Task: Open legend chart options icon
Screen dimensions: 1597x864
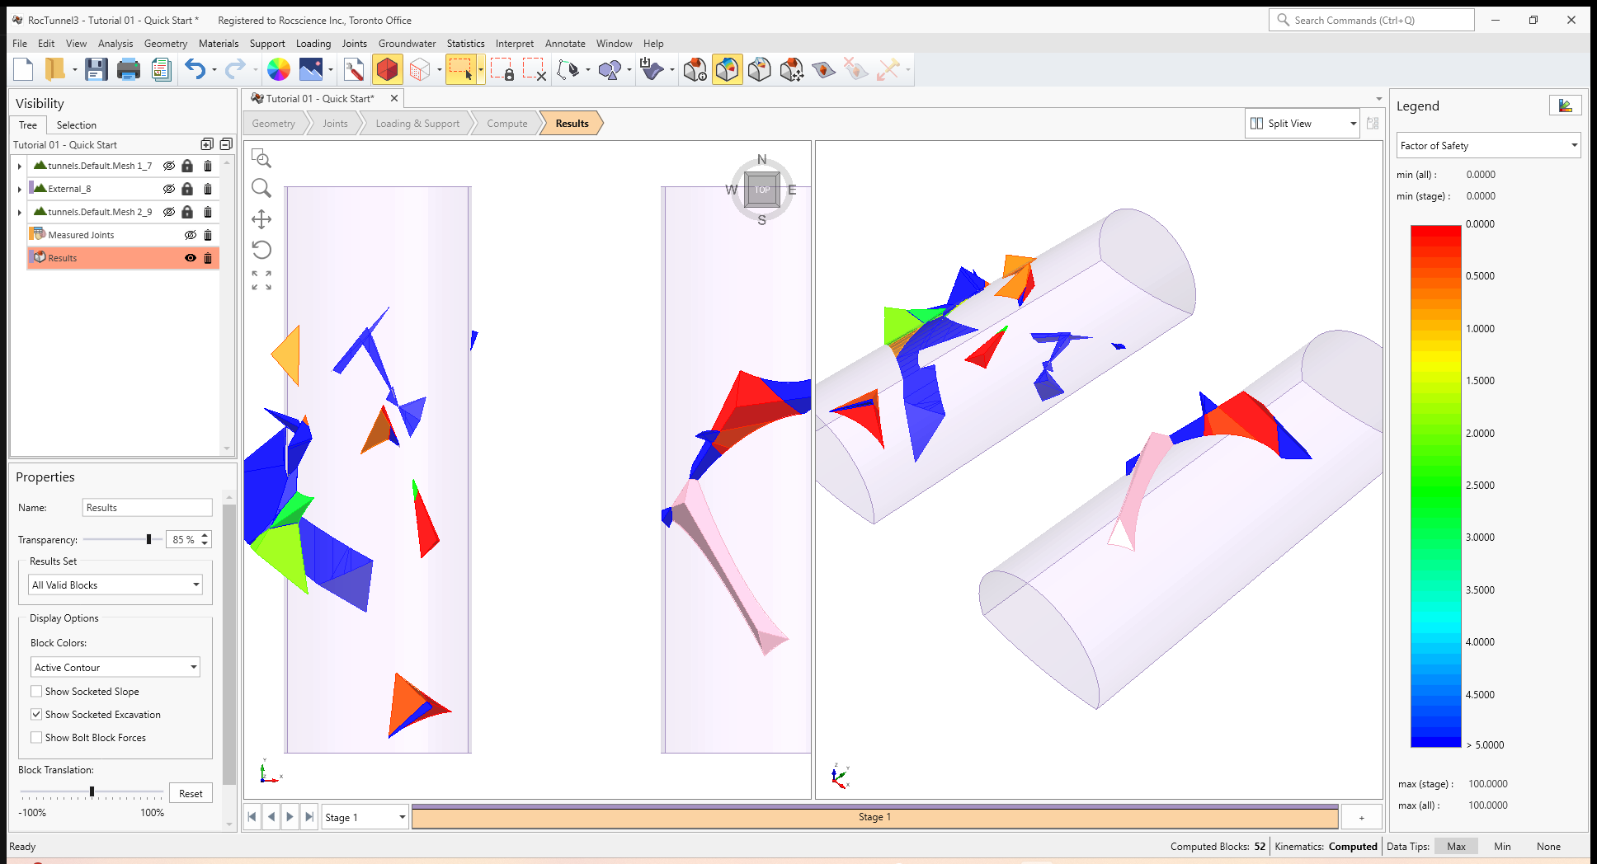Action: pos(1565,106)
